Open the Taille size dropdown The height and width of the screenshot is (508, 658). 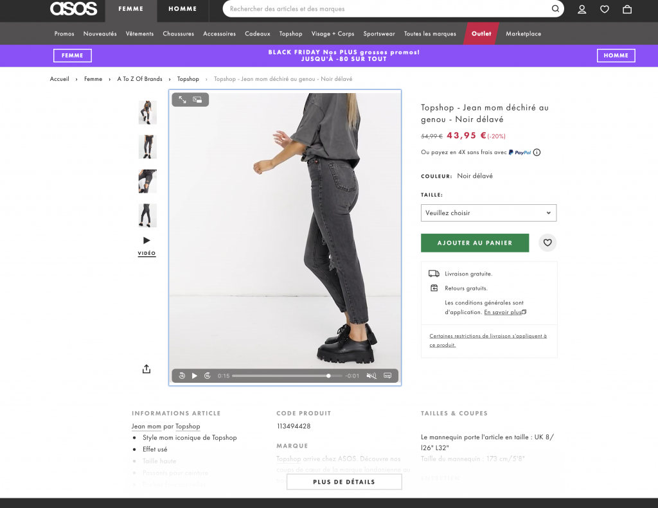488,213
